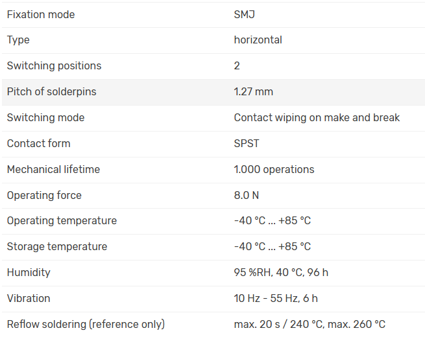
Task: Click the "Fixation mode" row label
Action: coord(41,14)
